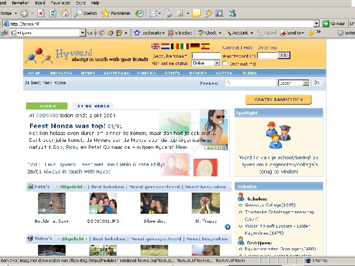Go to VRIENDEN in navigation bar

pyautogui.click(x=61, y=73)
